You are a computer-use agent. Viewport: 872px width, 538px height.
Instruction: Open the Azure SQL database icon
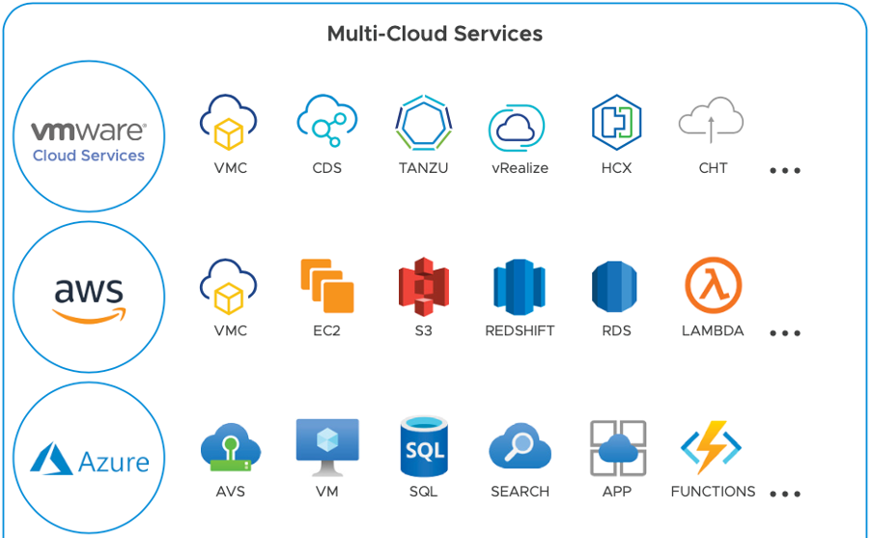(424, 447)
